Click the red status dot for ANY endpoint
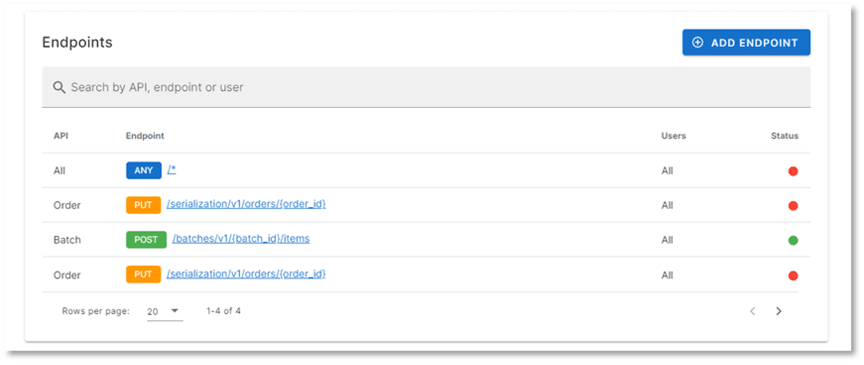 pos(793,171)
